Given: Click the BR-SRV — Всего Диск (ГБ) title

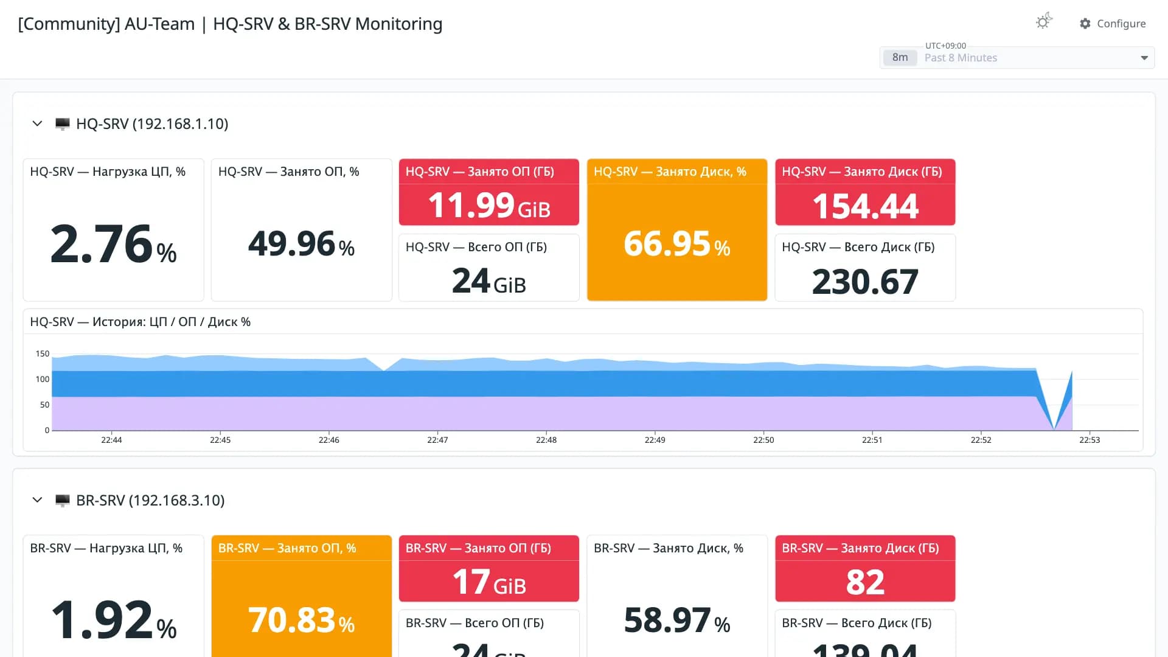Looking at the screenshot, I should pyautogui.click(x=857, y=623).
